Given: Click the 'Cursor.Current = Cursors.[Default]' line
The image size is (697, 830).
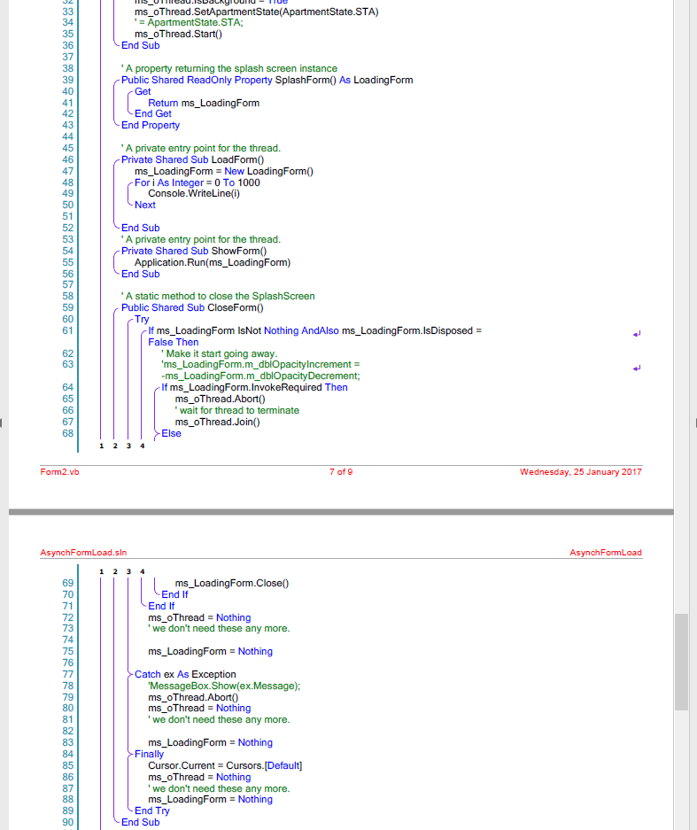Looking at the screenshot, I should coord(225,765).
